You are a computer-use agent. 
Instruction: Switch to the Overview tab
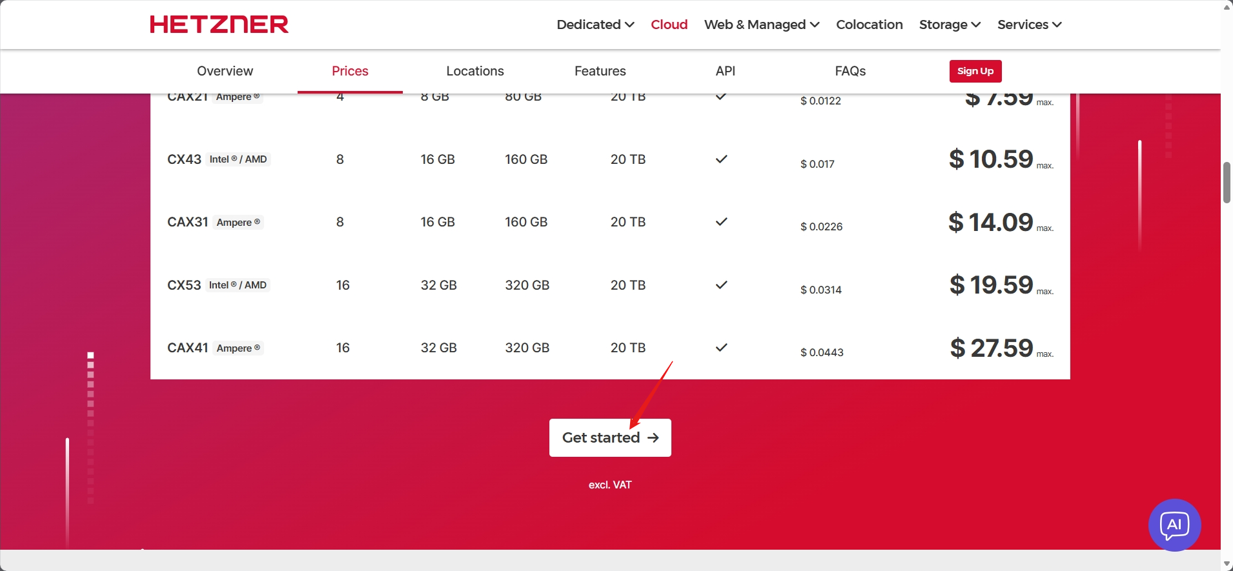coord(225,71)
